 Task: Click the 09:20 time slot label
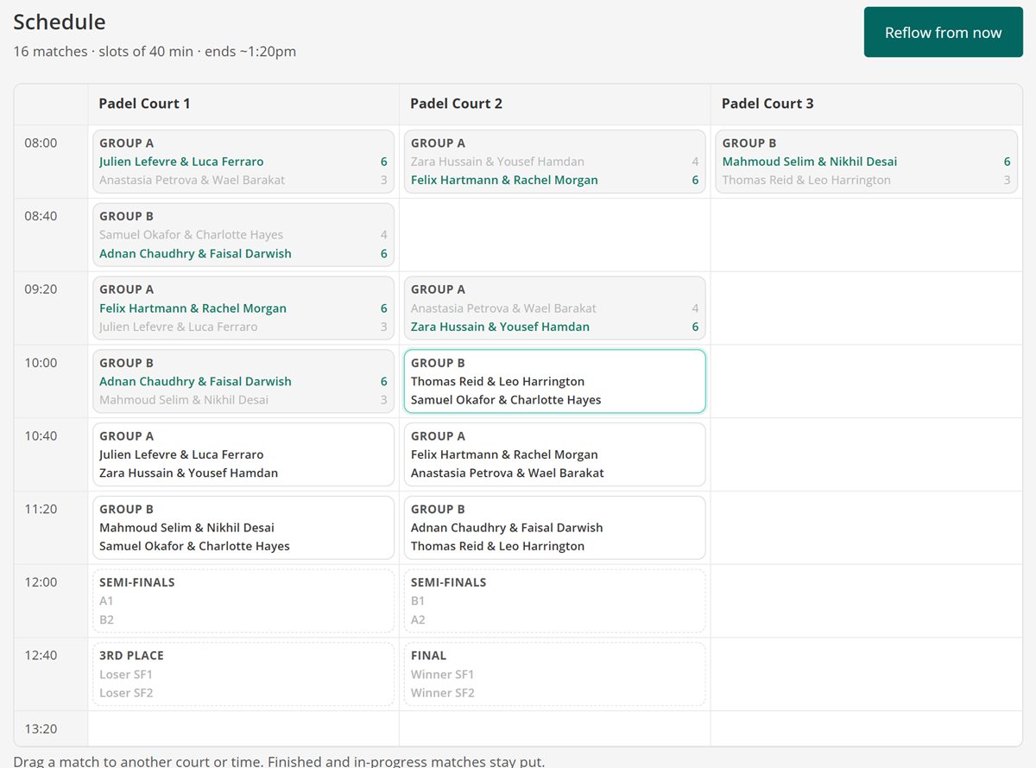point(41,289)
